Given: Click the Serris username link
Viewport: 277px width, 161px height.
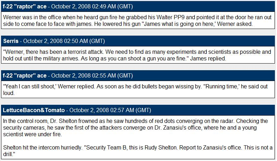Looking at the screenshot, I should point(10,41).
